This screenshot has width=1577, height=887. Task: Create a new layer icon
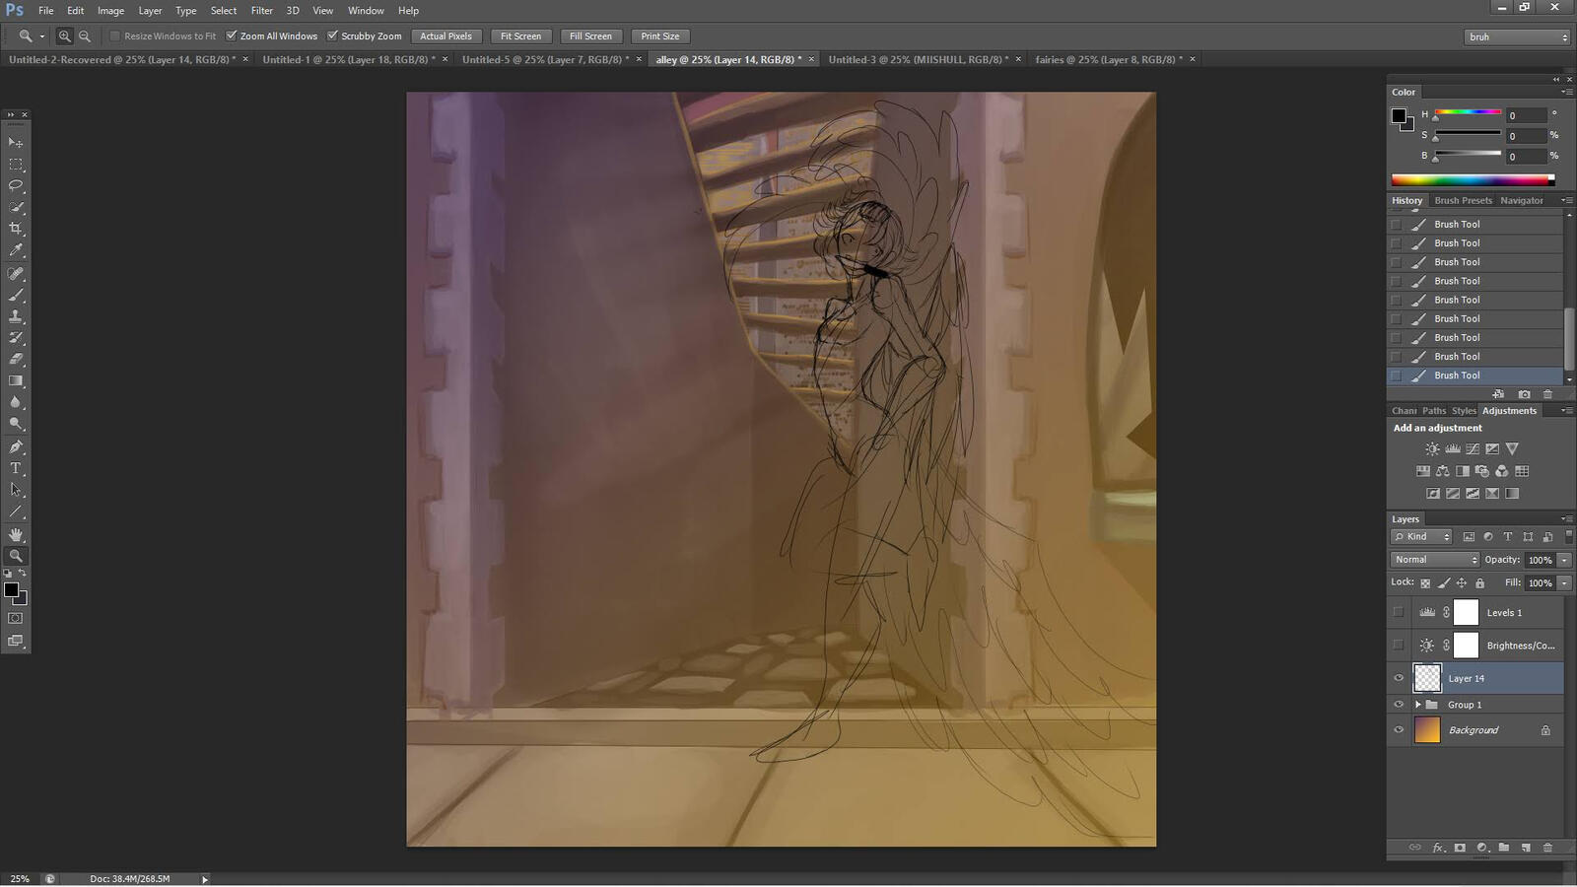tap(1526, 848)
